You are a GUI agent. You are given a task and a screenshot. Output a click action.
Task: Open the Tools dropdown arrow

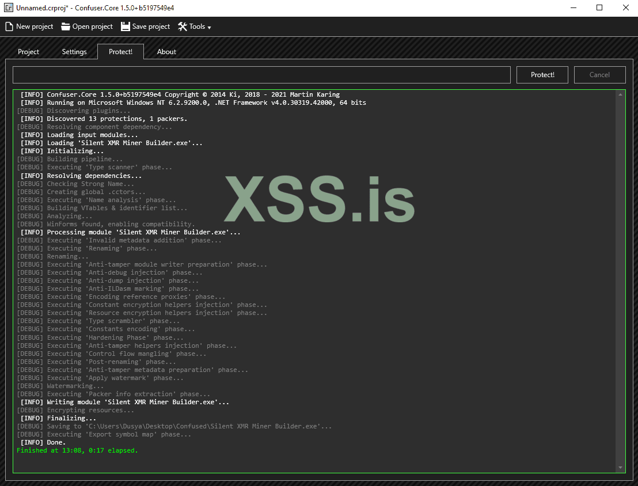tap(209, 28)
